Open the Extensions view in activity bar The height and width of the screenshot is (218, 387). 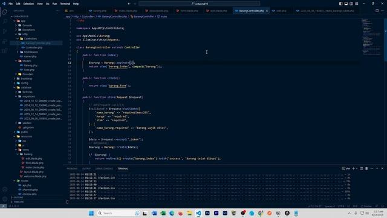(5, 51)
